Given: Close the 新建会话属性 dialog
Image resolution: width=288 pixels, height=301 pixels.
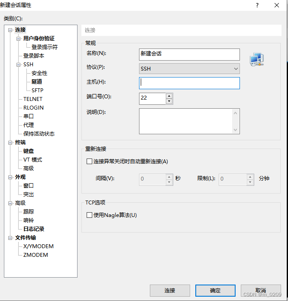Looking at the screenshot, I should (277, 5).
